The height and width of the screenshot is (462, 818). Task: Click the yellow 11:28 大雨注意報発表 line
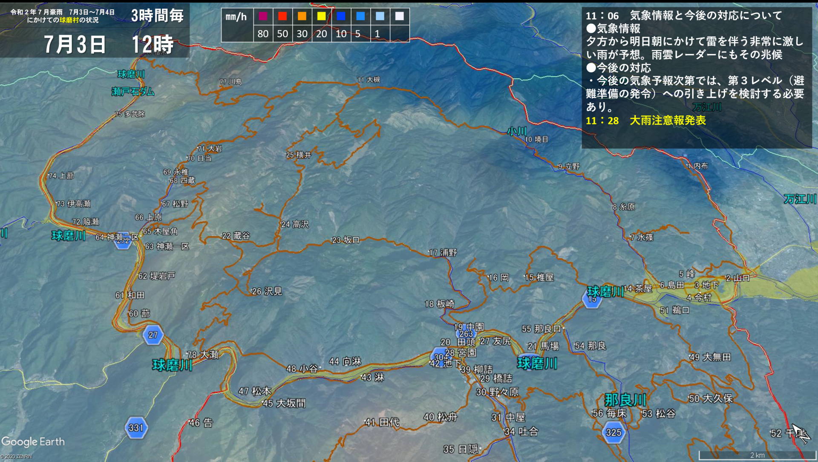tap(646, 121)
